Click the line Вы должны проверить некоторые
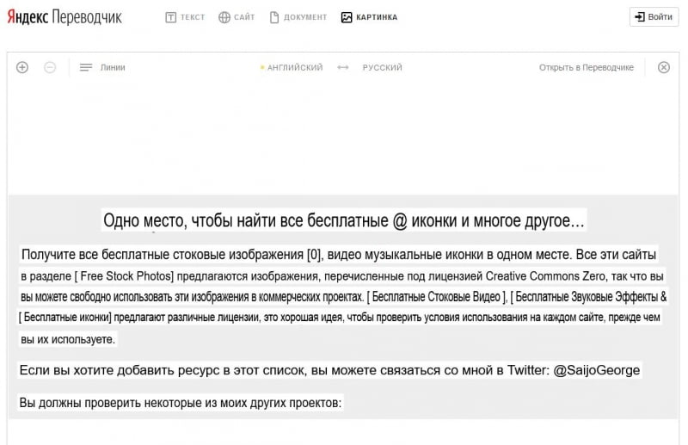Viewport: 688px width, 445px height. point(181,402)
